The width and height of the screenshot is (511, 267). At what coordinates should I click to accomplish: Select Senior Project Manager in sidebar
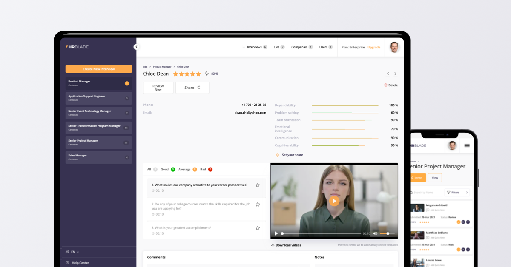coord(99,142)
